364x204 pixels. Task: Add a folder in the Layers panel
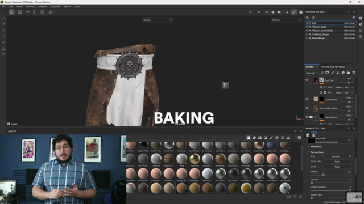(x=349, y=73)
